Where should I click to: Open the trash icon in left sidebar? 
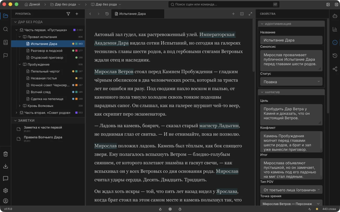(x=5, y=154)
